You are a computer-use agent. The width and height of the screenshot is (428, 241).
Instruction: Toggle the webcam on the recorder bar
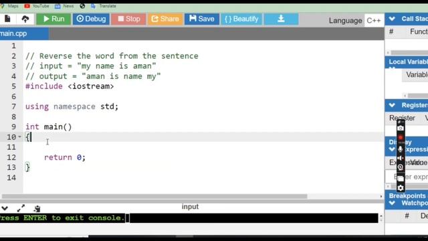pos(401,167)
